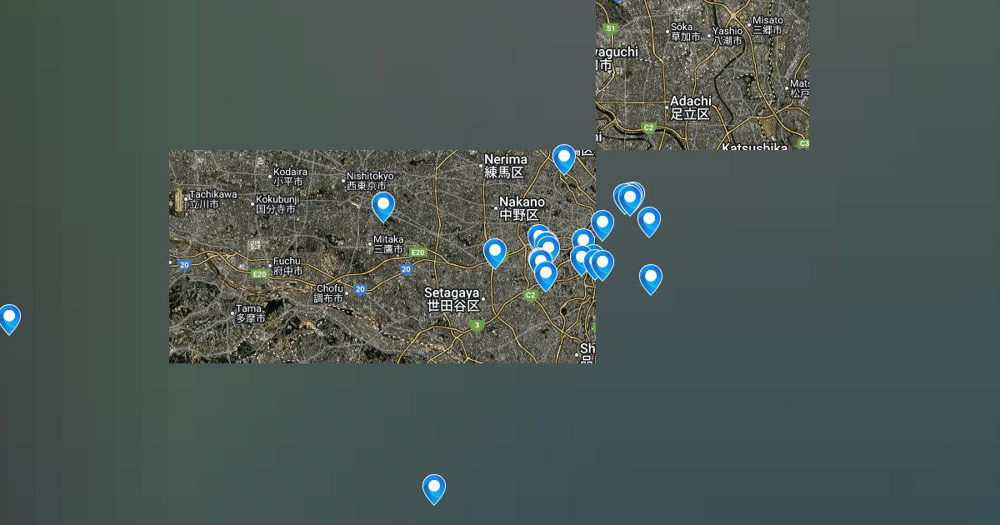The height and width of the screenshot is (525, 1000).
Task: Select the single pin right of the northeast stacked cluster
Action: [x=649, y=221]
